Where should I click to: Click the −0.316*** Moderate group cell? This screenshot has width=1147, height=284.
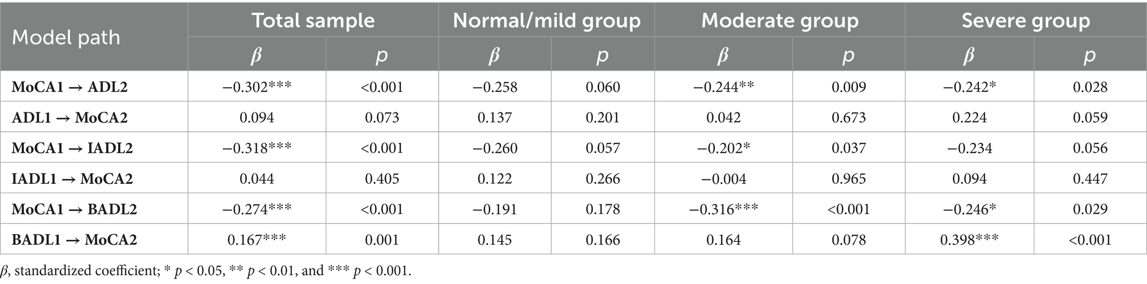pyautogui.click(x=723, y=209)
